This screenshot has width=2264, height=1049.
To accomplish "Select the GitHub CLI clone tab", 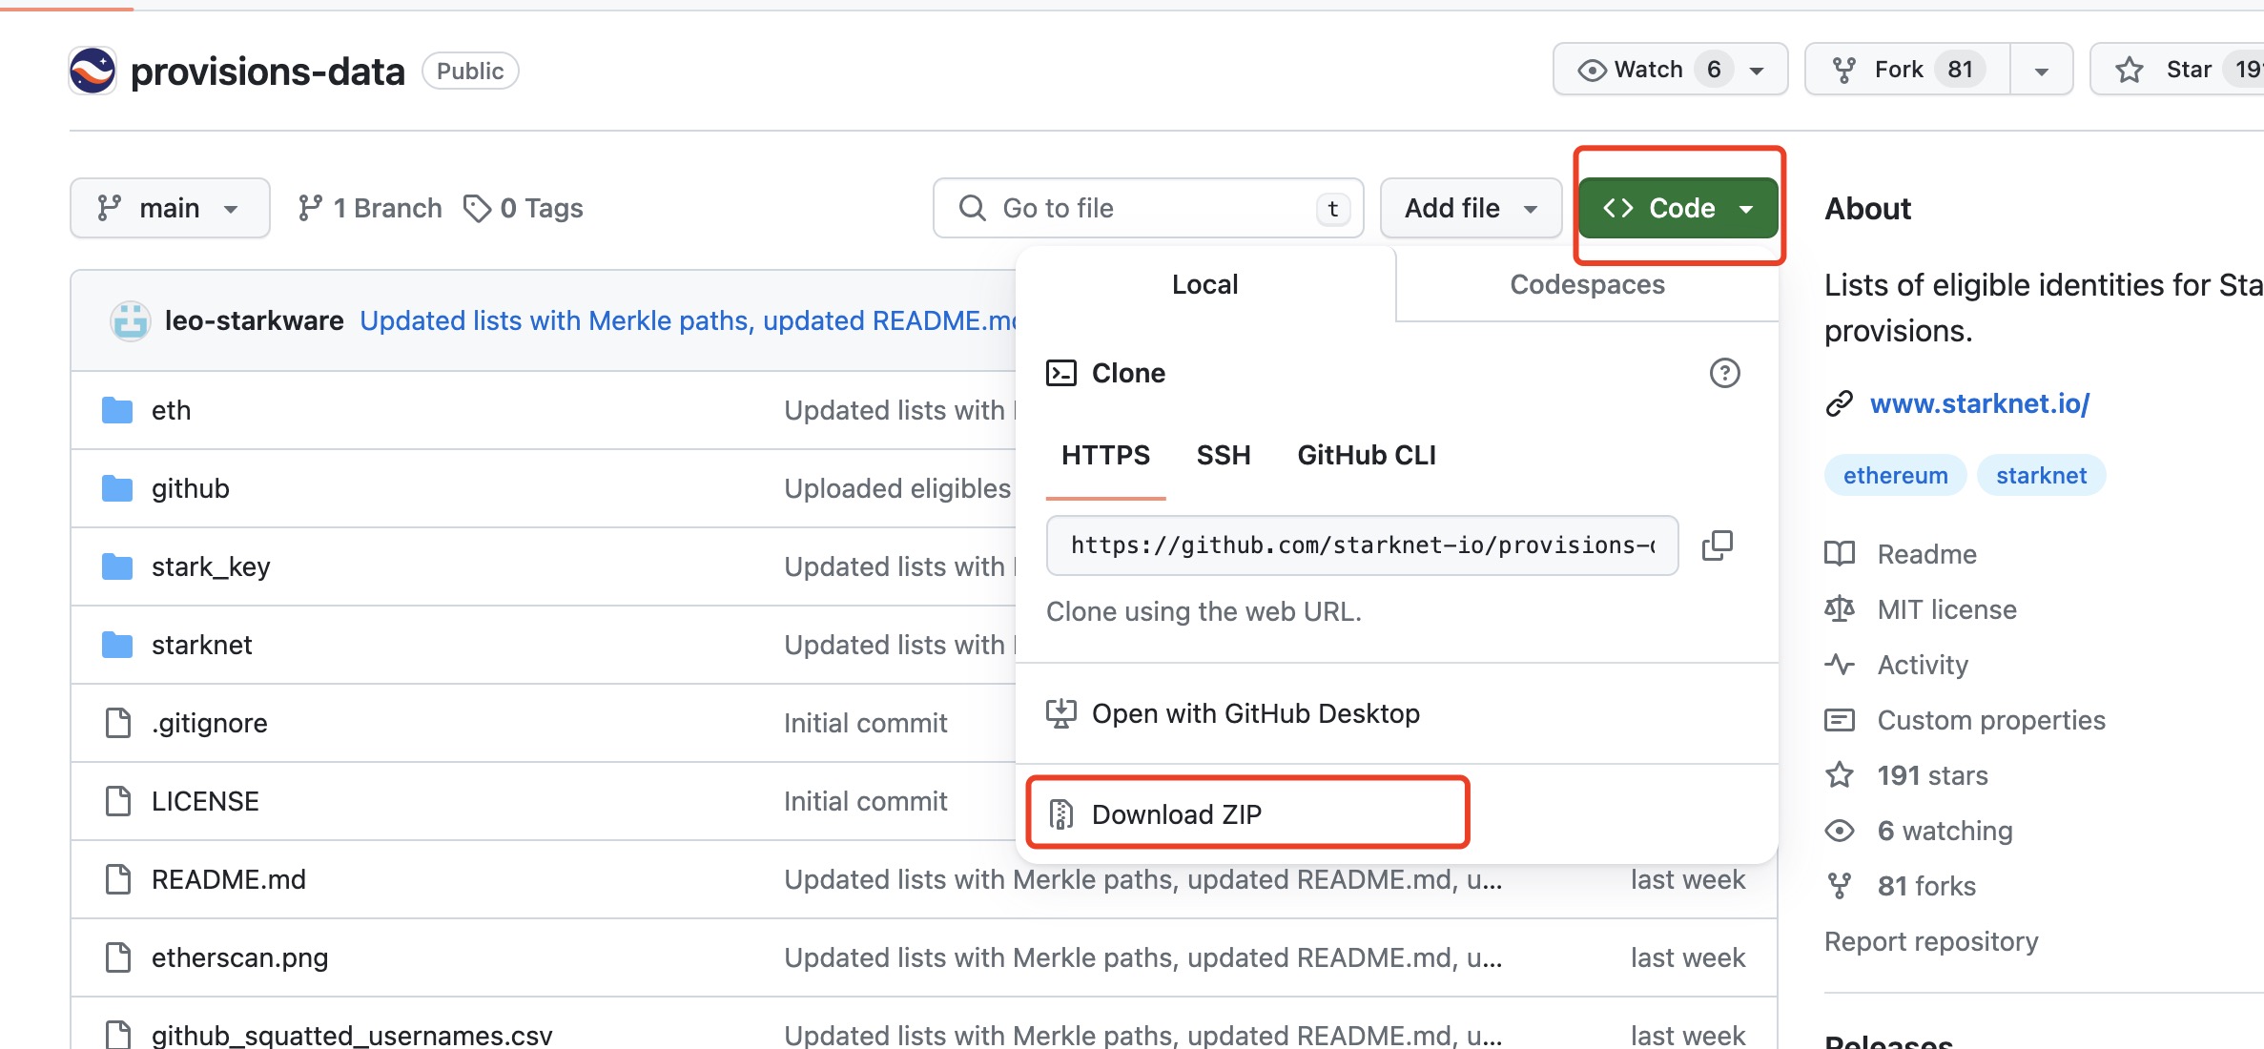I will pos(1367,456).
